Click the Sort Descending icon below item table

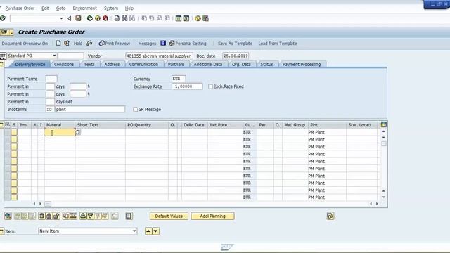click(x=90, y=216)
